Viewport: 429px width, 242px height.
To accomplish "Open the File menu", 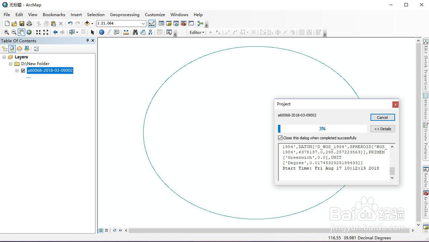I will (7, 15).
